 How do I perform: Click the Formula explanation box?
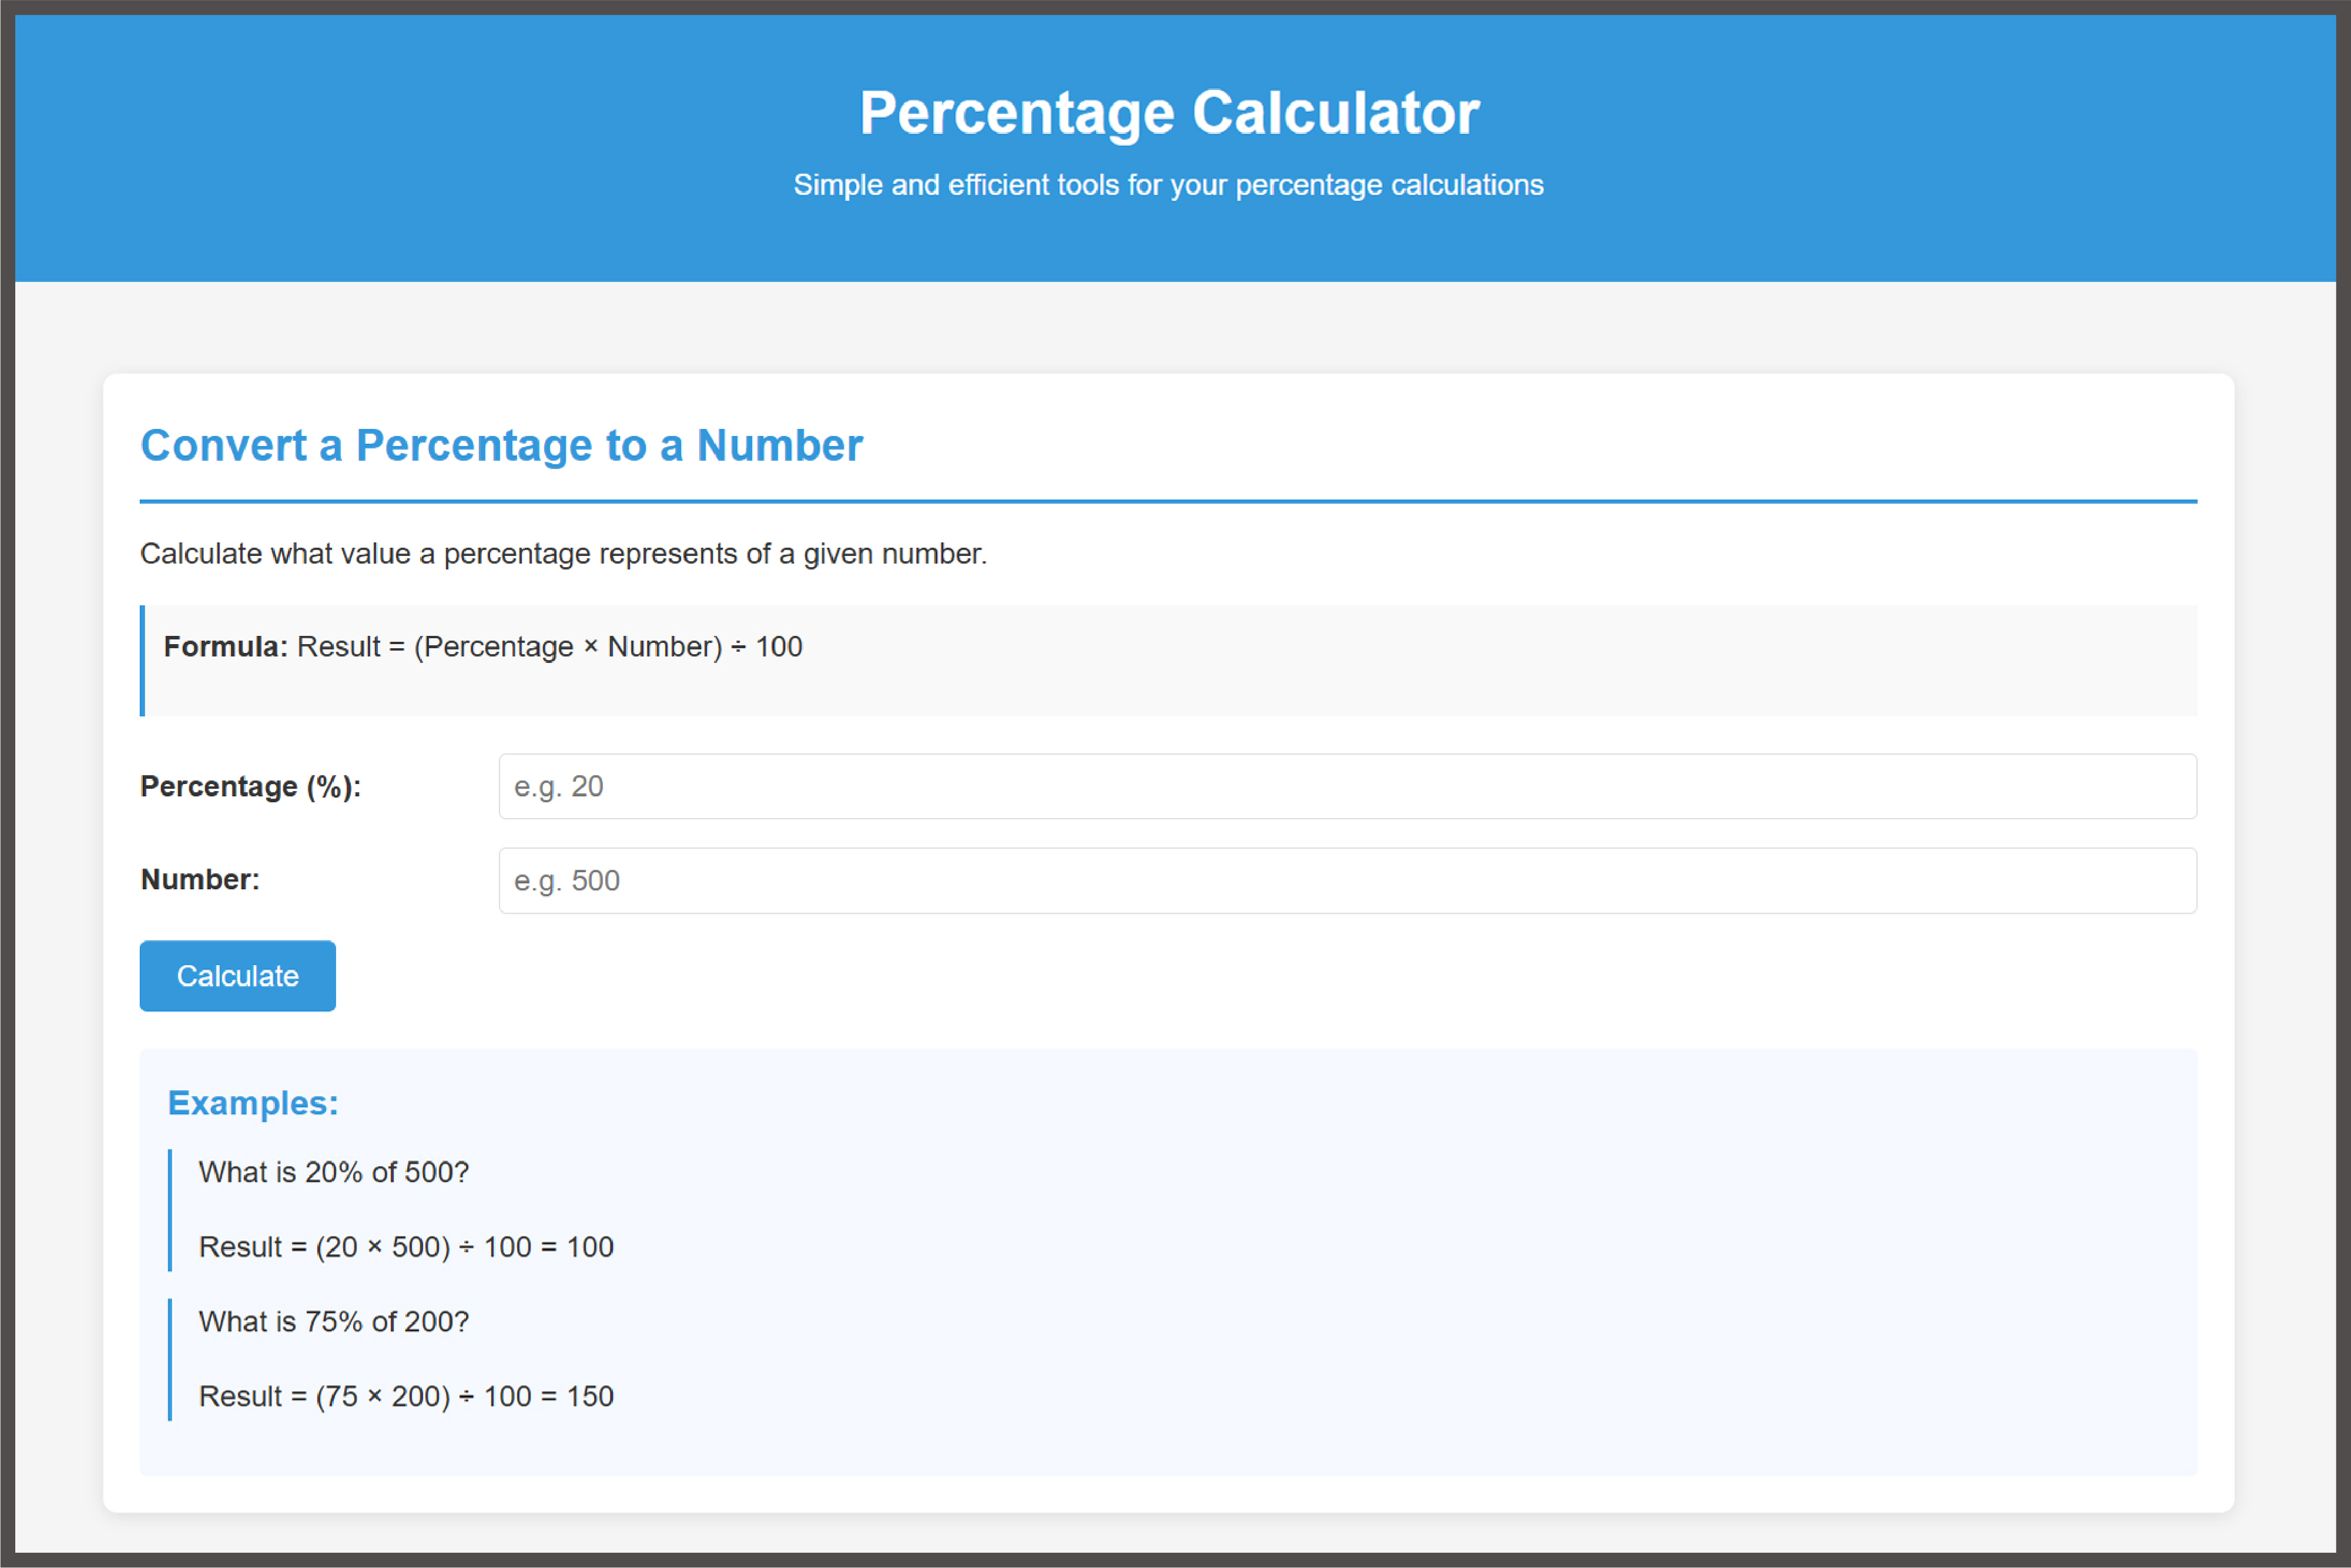click(x=1169, y=660)
